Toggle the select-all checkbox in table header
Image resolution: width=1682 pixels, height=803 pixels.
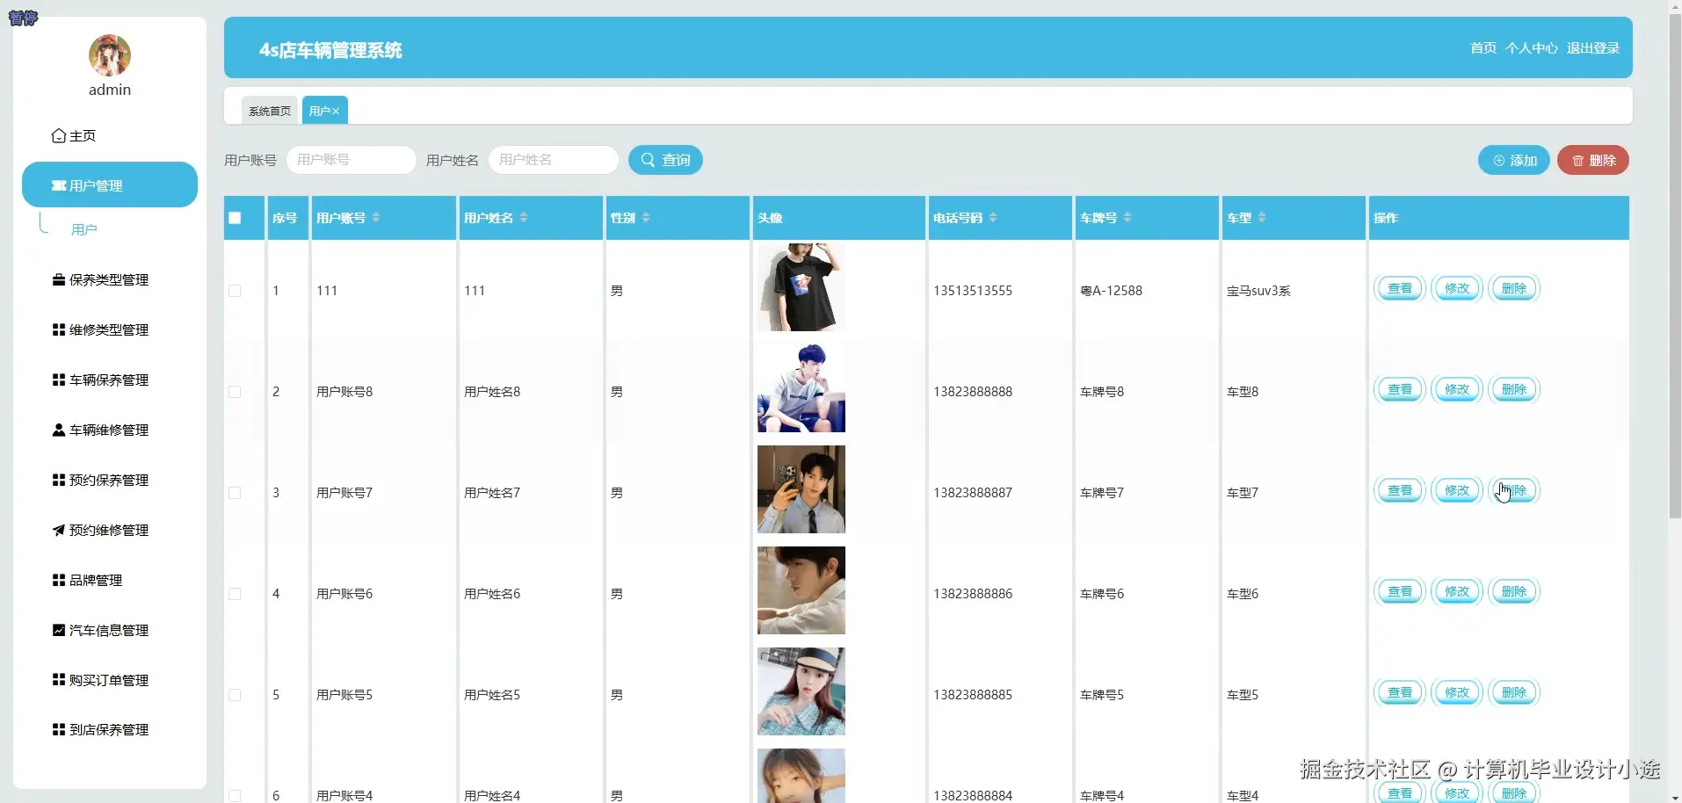[235, 218]
